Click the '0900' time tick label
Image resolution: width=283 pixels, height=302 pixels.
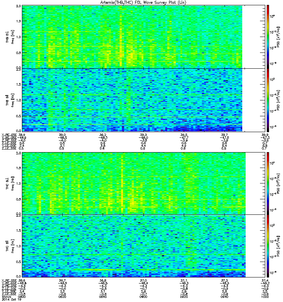143,297
